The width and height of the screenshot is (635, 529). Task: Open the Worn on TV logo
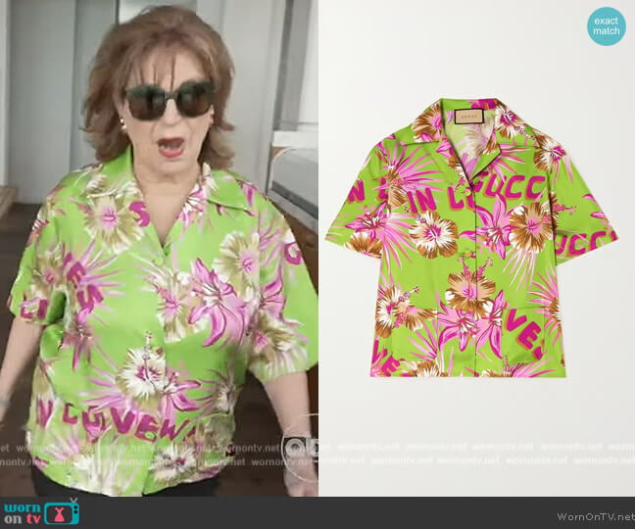[x=40, y=512]
